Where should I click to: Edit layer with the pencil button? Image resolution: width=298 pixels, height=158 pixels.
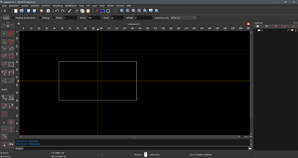[293, 26]
